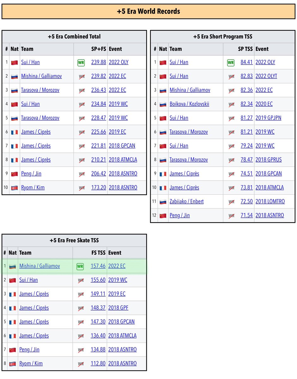Click the SP+FS column header
The width and height of the screenshot is (297, 379).
coord(99,49)
